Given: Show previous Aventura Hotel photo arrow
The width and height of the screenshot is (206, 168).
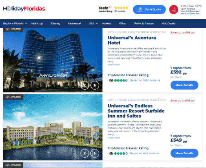Looking at the screenshot, I should (85, 85).
